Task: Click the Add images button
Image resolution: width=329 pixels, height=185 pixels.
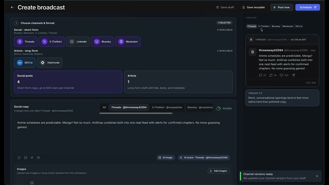Action: (x=218, y=171)
